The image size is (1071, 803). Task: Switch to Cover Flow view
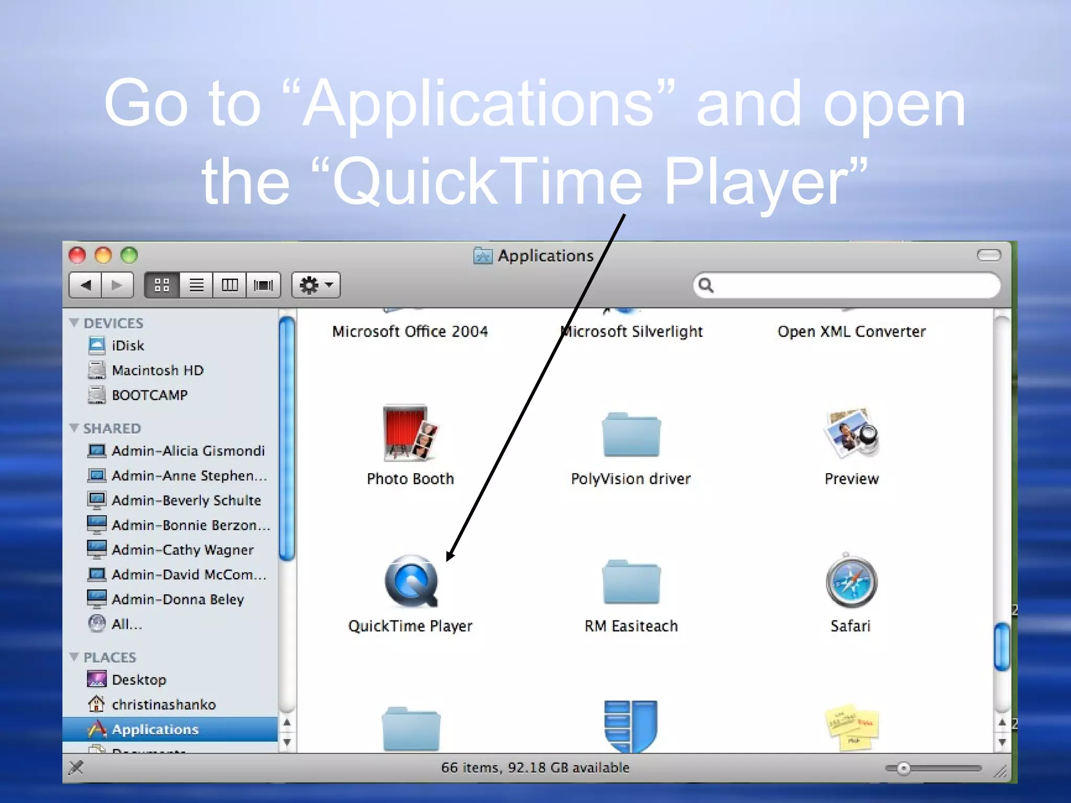[x=264, y=285]
